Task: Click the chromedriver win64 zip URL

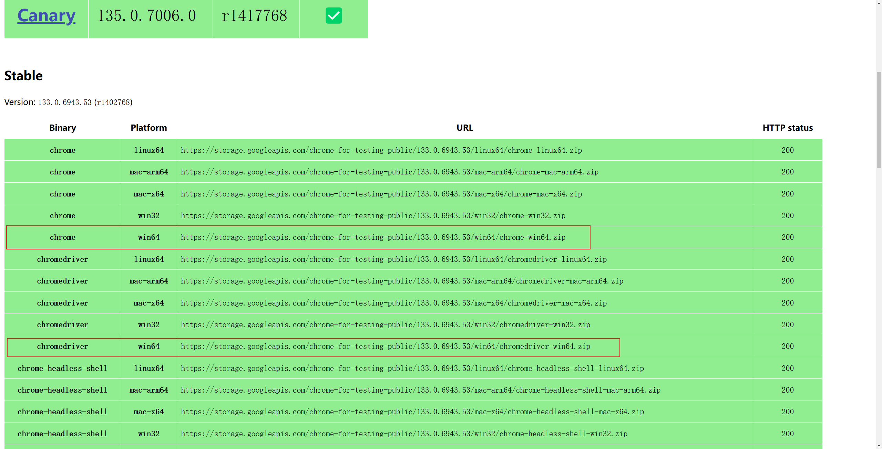Action: point(385,346)
